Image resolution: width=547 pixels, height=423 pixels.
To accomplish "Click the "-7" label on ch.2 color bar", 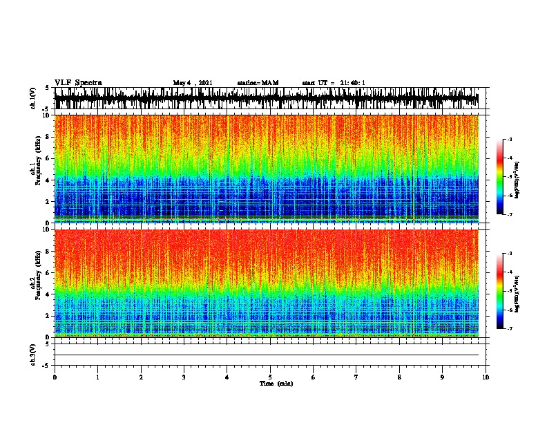I will point(509,328).
